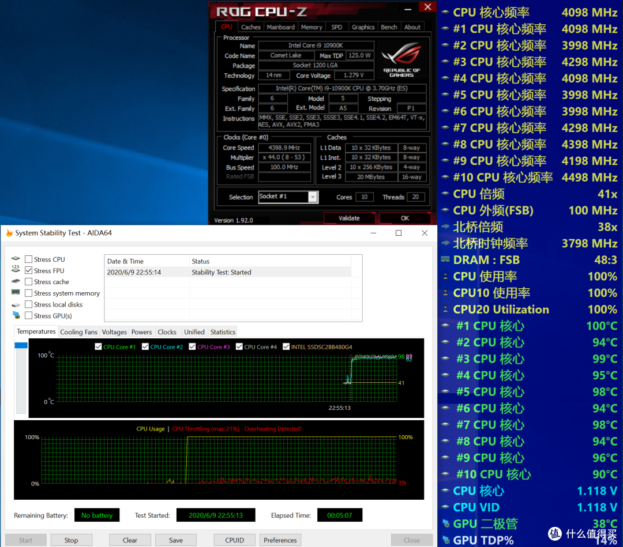Click the Stop button in AIDA64
This screenshot has width=623, height=547.
pos(71,540)
